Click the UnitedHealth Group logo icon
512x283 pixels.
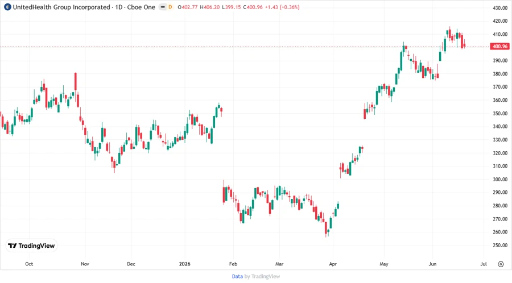click(x=7, y=7)
